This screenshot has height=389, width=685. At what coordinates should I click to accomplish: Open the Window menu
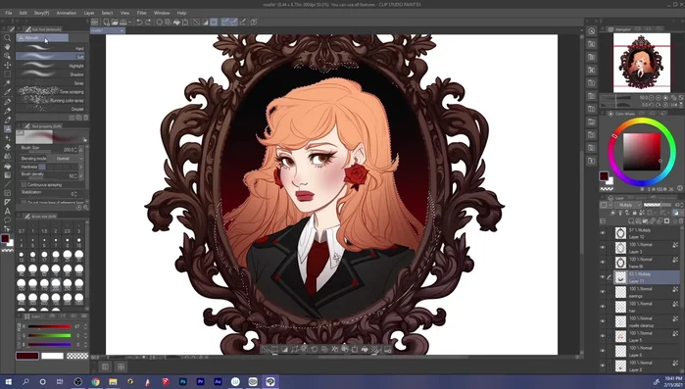[x=162, y=13]
